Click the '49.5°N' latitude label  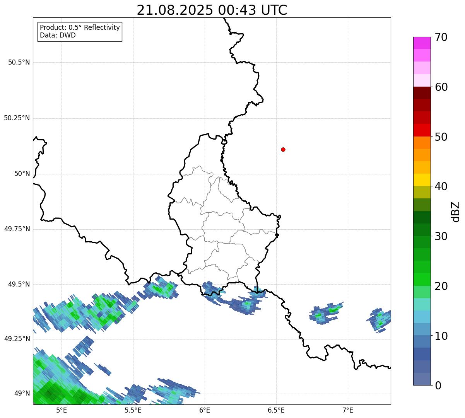pyautogui.click(x=19, y=284)
